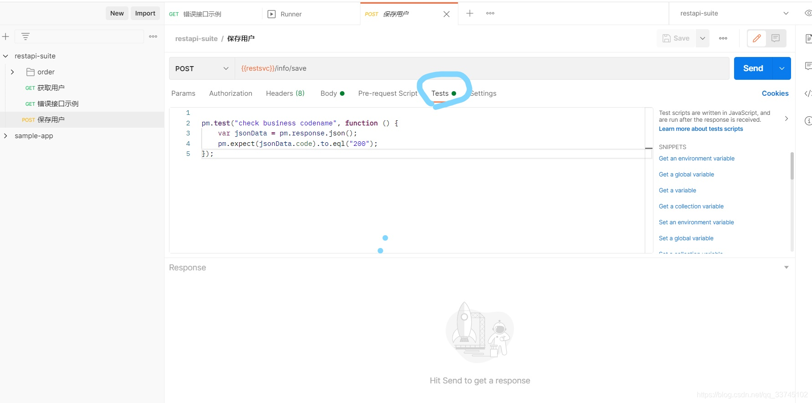Open Send button dropdown arrow

(782, 68)
